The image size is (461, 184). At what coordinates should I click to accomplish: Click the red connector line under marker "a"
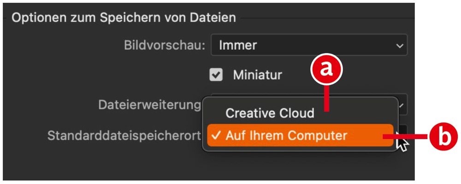pos(326,98)
